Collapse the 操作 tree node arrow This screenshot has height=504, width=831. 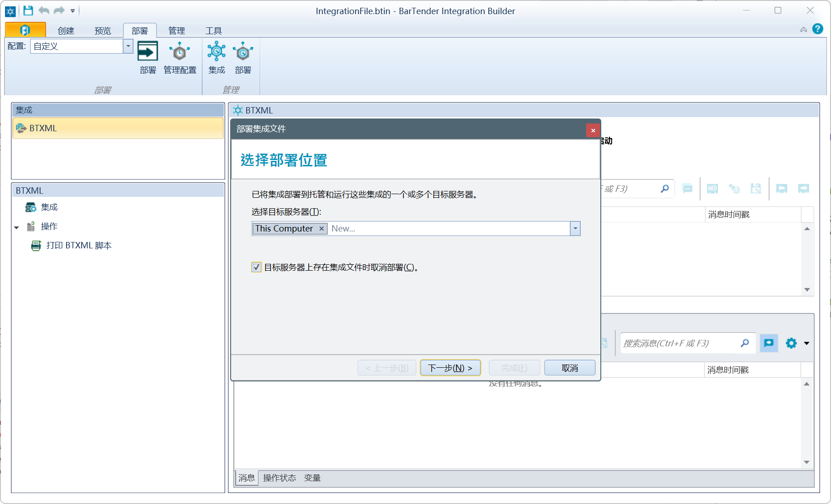pyautogui.click(x=17, y=227)
